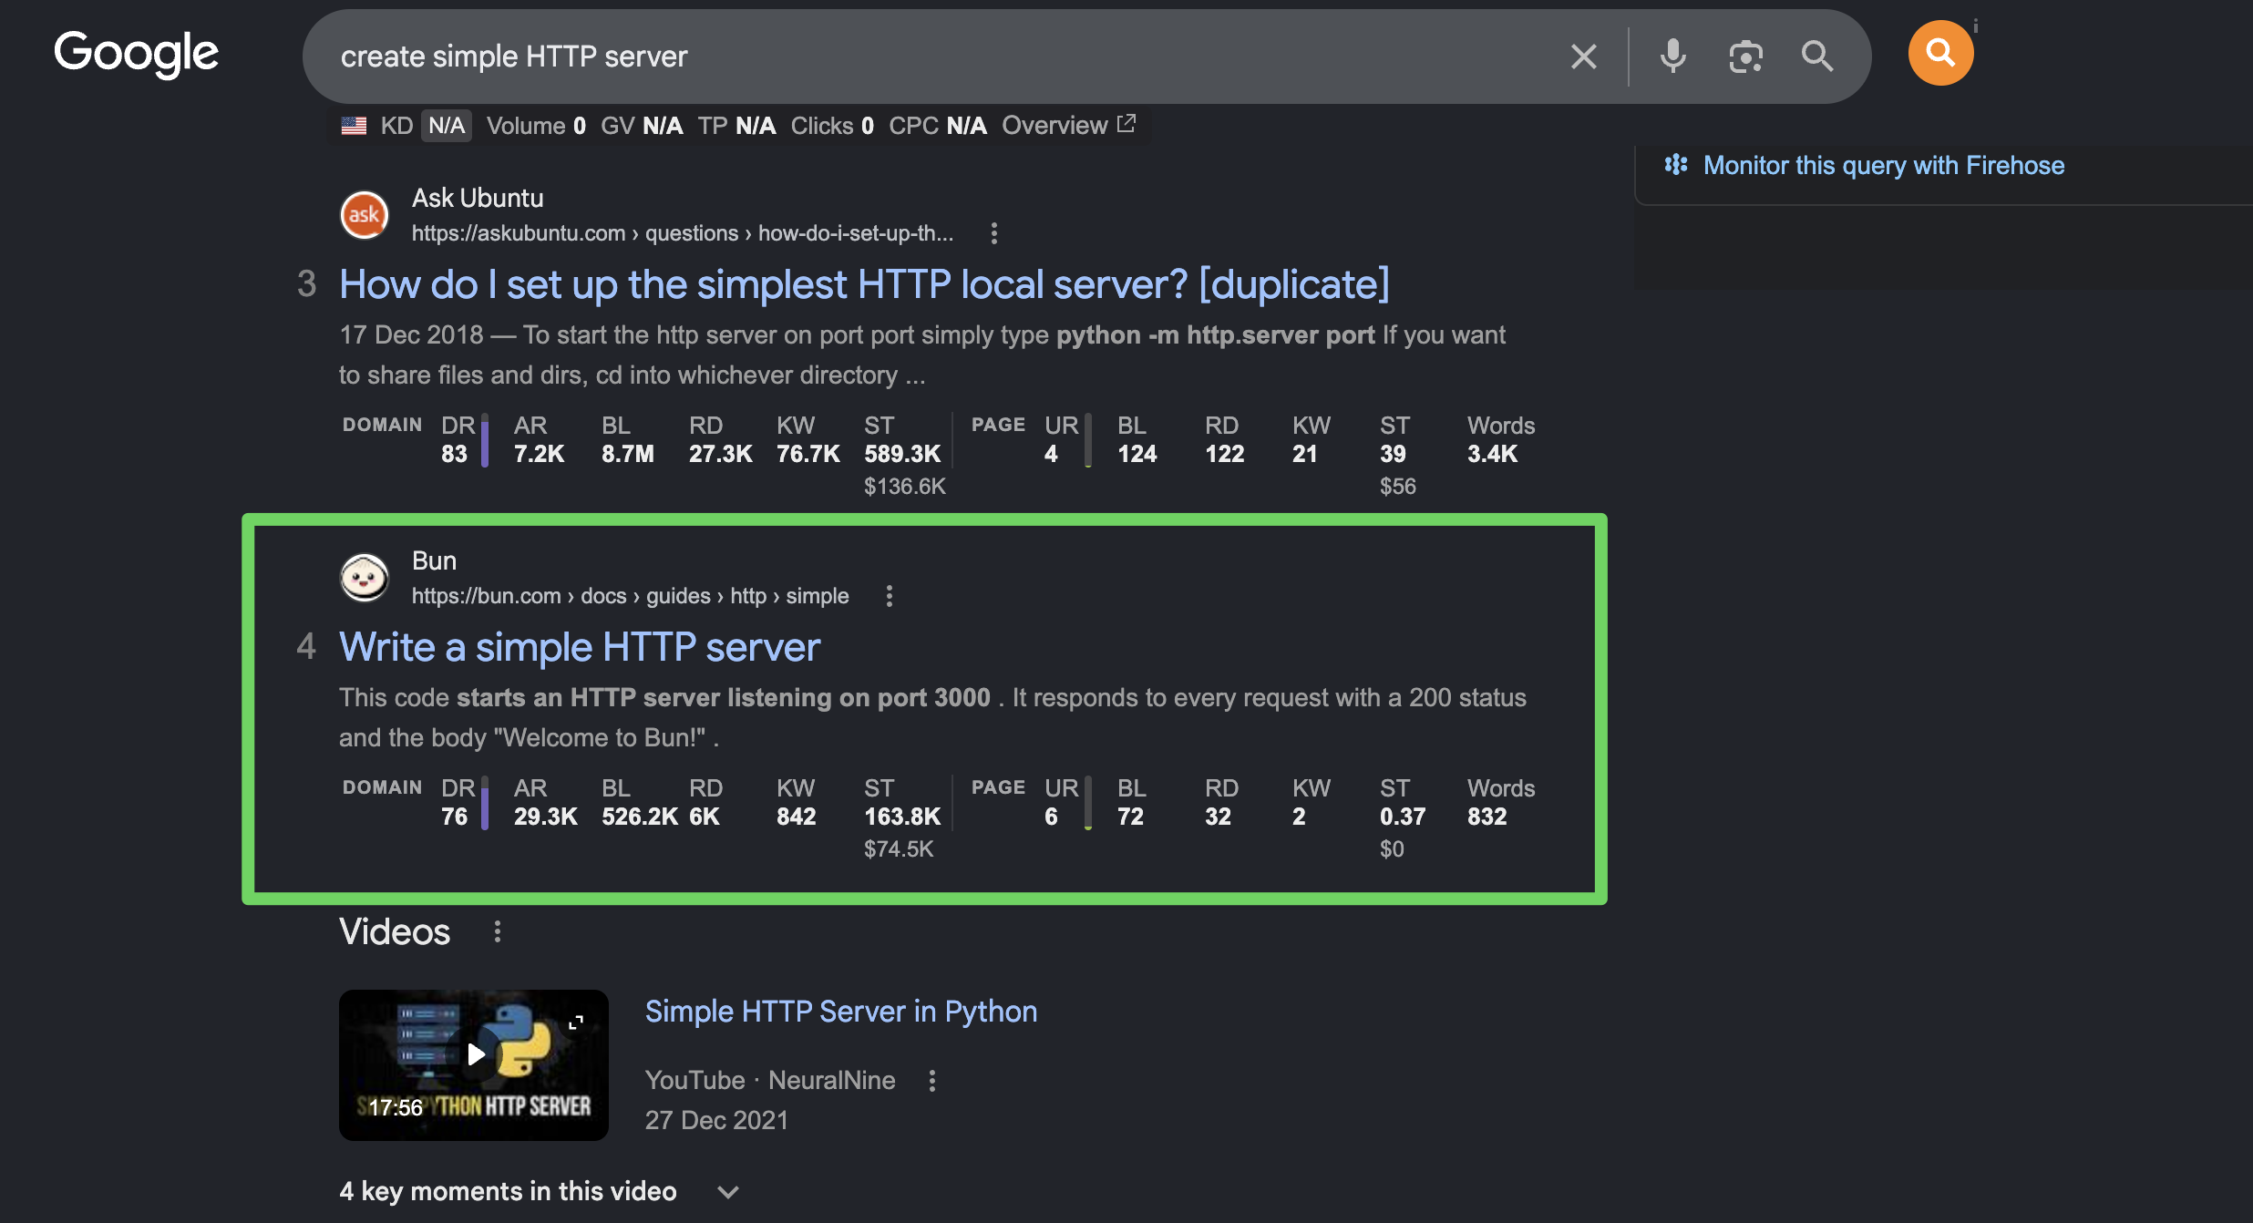This screenshot has width=2253, height=1223.
Task: Open the keyword Overview external link
Action: pyautogui.click(x=1068, y=125)
